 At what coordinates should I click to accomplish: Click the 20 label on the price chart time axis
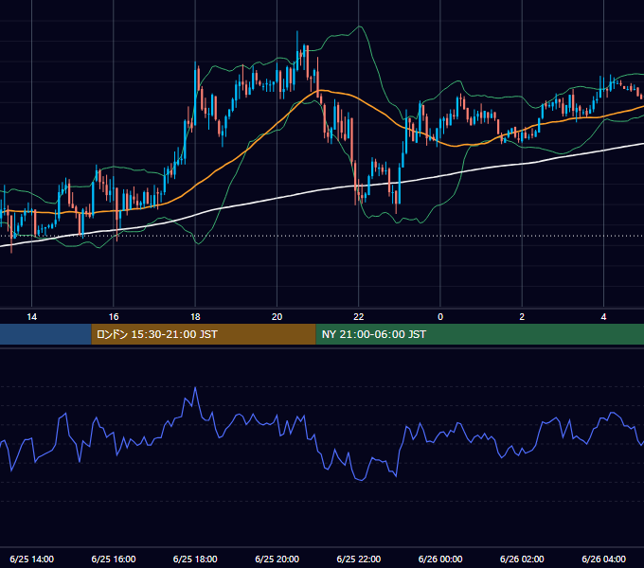click(x=277, y=317)
